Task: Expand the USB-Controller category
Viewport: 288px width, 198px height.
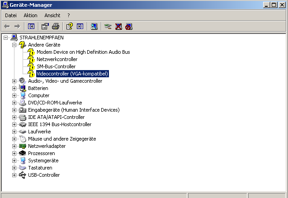Action: pos(14,175)
